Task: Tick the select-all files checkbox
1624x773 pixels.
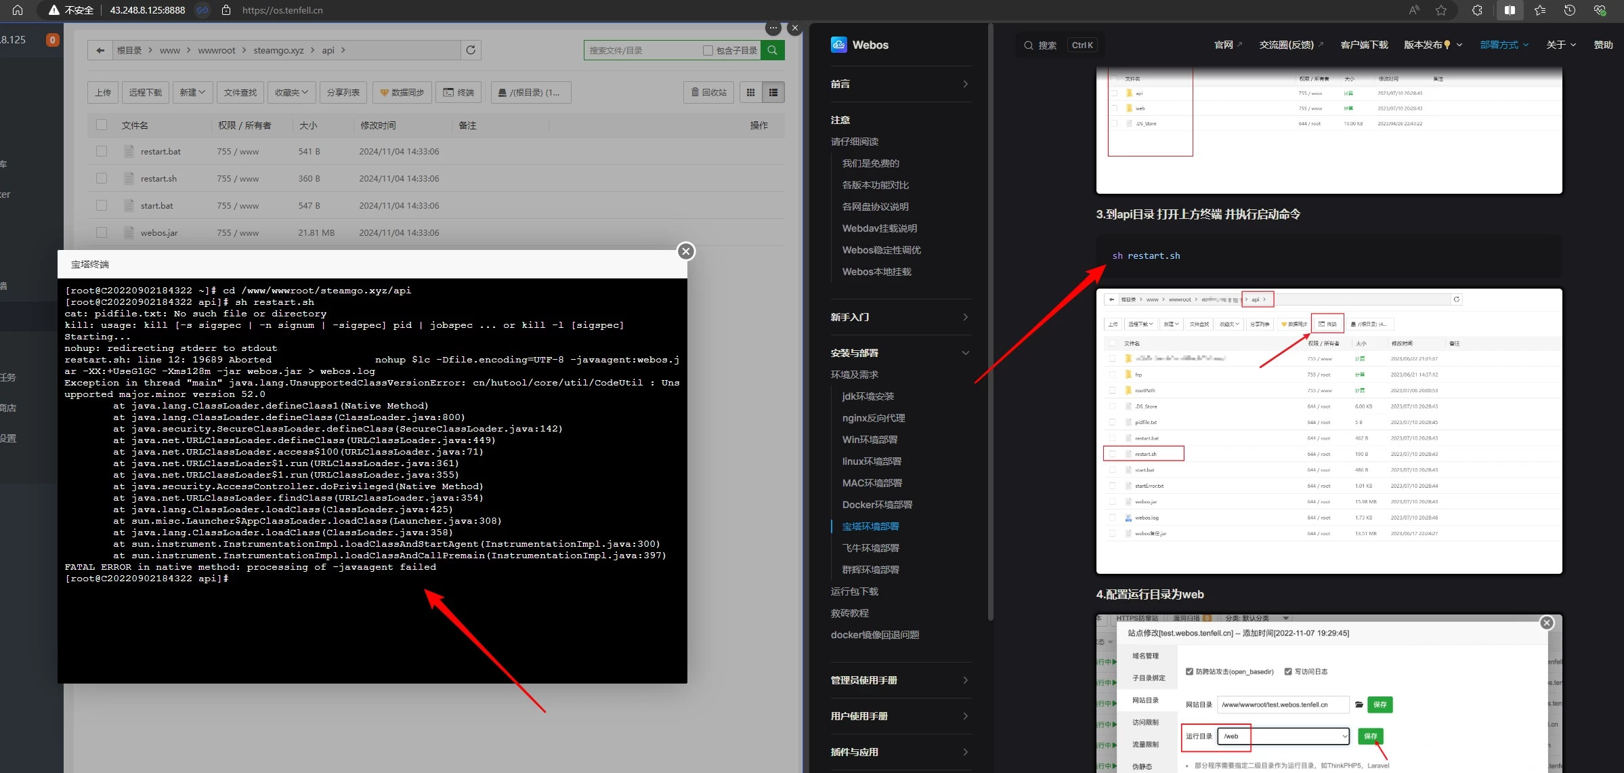Action: (102, 125)
